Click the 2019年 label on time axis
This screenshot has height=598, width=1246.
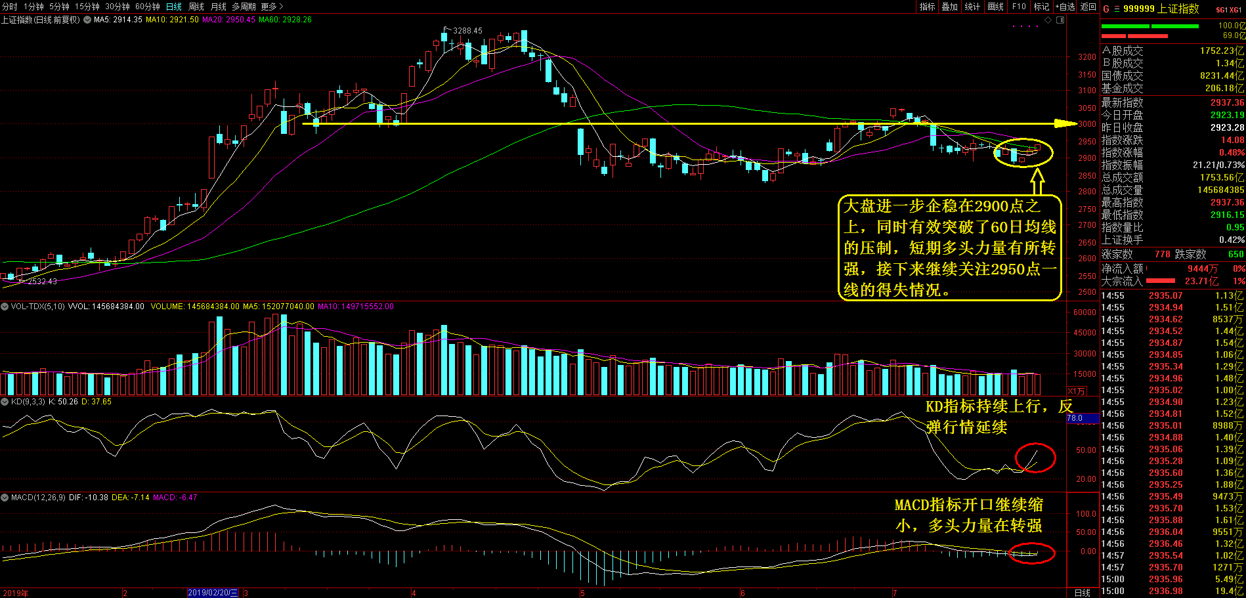(x=16, y=593)
